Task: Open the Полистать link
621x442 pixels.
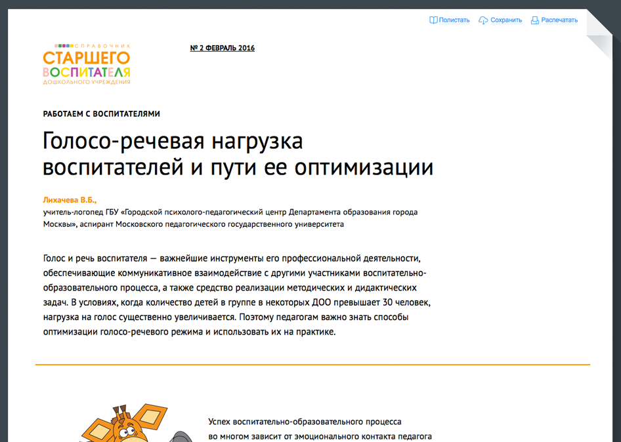Action: (x=454, y=20)
